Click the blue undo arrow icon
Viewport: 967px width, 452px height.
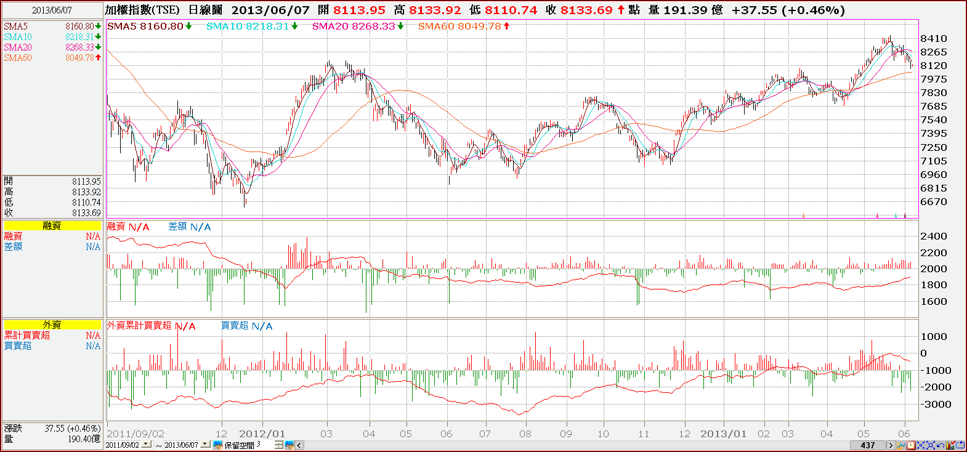click(x=940, y=445)
